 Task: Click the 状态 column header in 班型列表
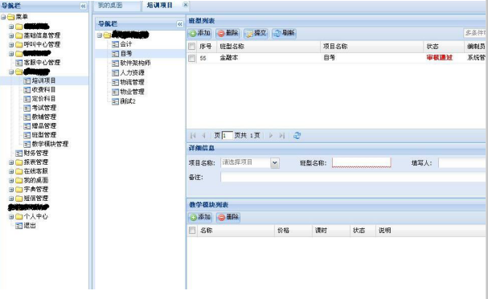click(444, 47)
